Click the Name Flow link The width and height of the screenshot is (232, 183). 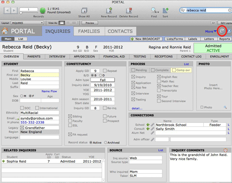49,91
